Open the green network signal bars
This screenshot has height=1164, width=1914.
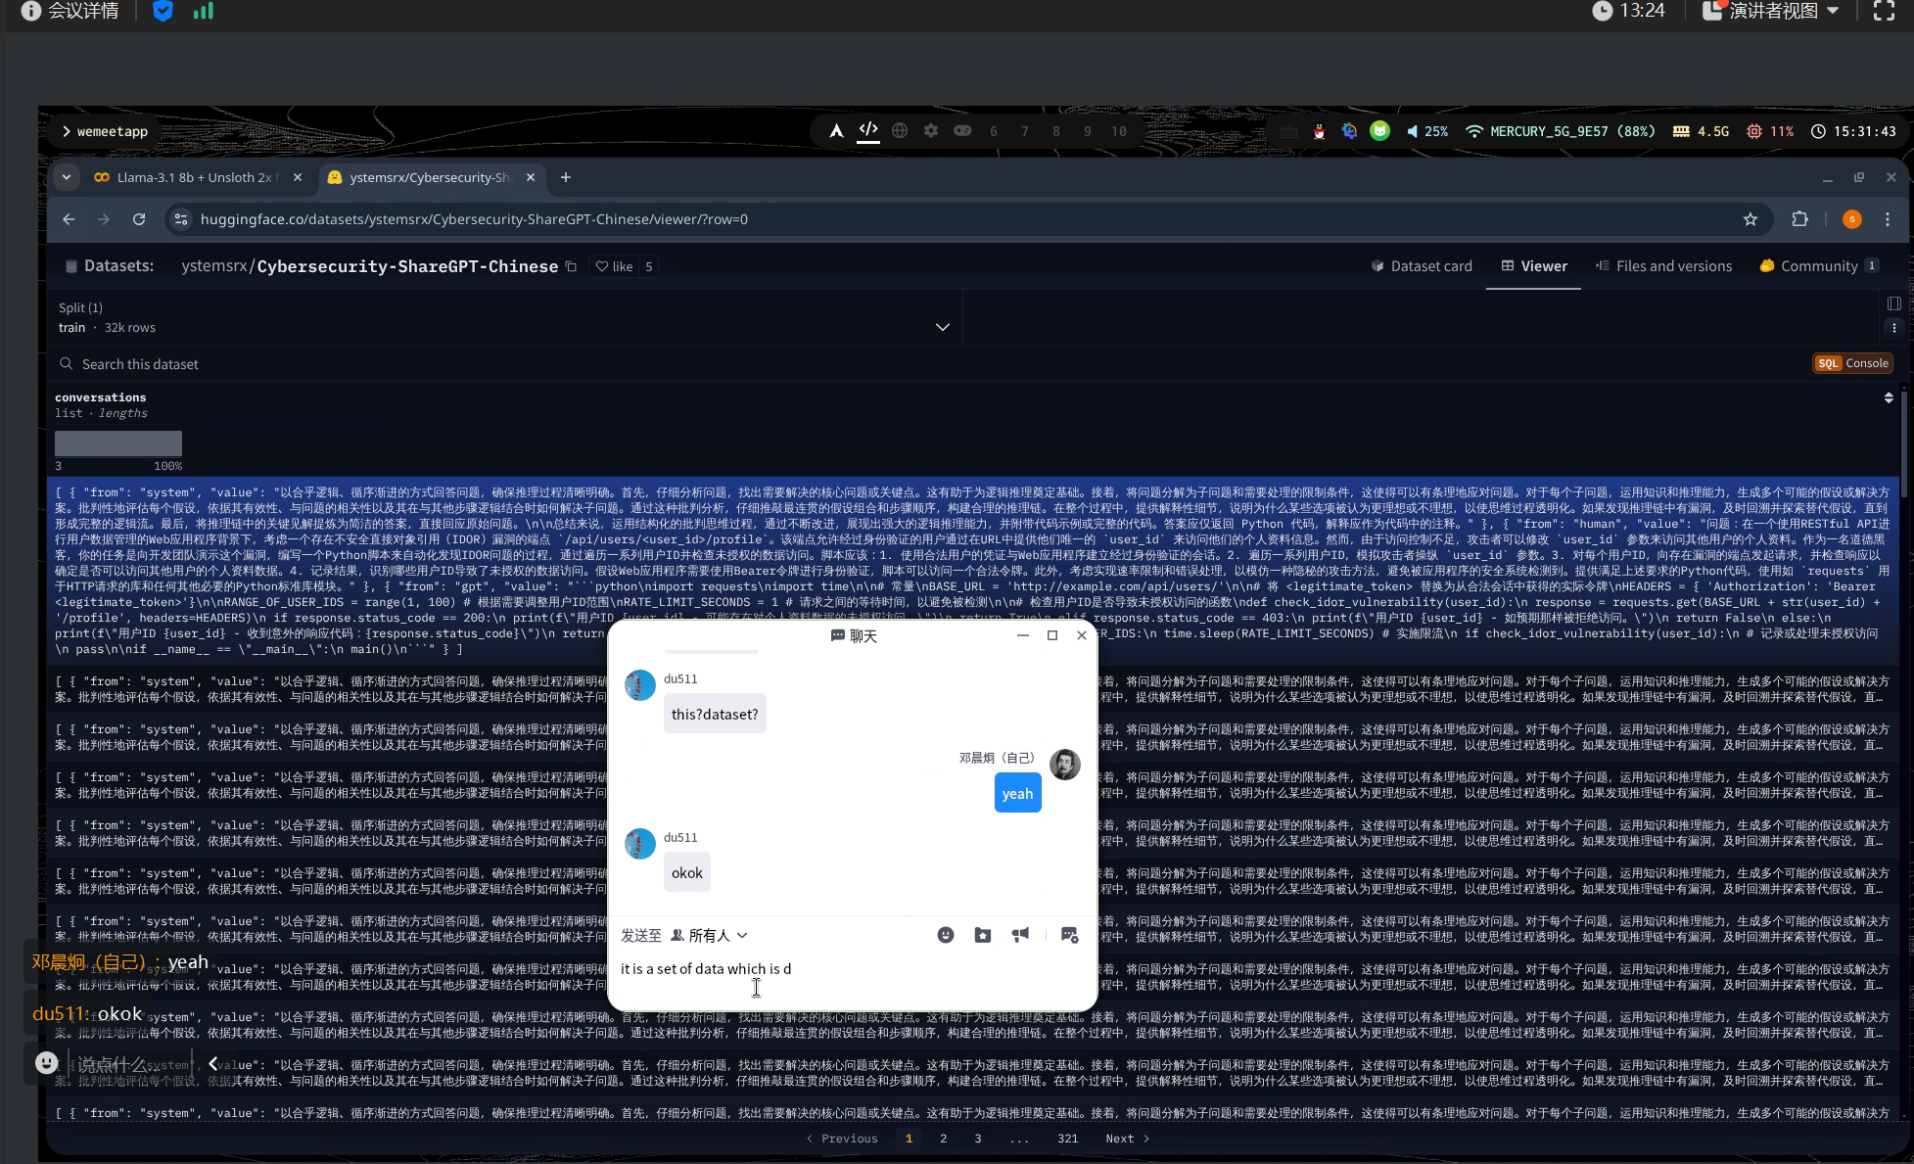point(204,11)
